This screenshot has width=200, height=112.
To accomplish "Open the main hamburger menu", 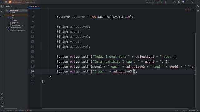I will coord(6,2).
